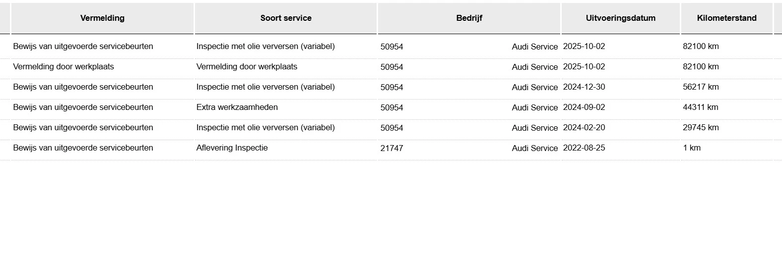Sort by Uitvoeringsdatum column header
Screen dimensions: 782x256
620,18
